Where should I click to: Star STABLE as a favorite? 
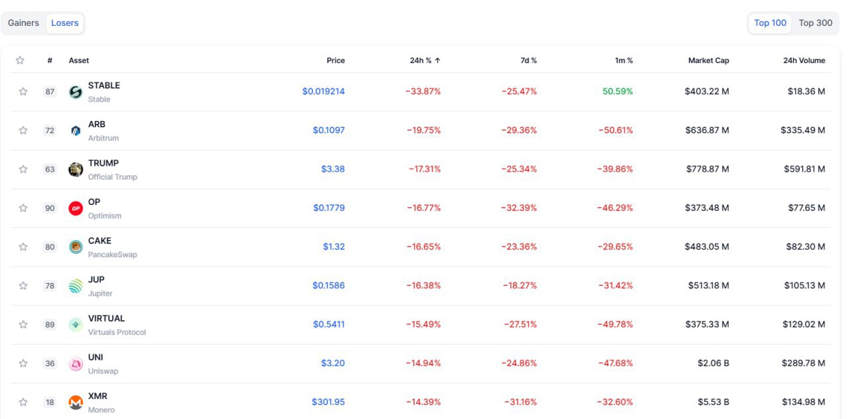coord(23,91)
